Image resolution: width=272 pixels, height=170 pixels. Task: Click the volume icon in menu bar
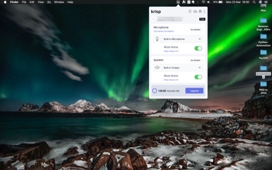209,2
